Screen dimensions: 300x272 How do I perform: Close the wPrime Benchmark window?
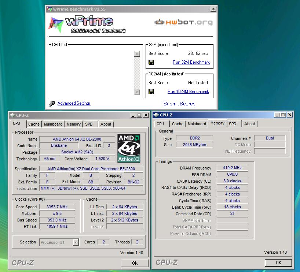coord(213,9)
